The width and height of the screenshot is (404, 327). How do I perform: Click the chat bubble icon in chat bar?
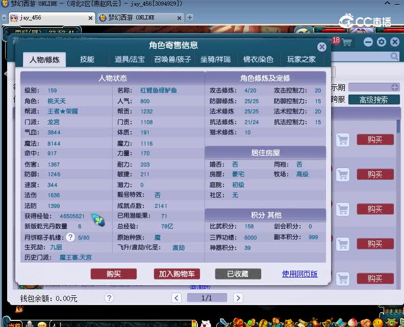[42, 324]
